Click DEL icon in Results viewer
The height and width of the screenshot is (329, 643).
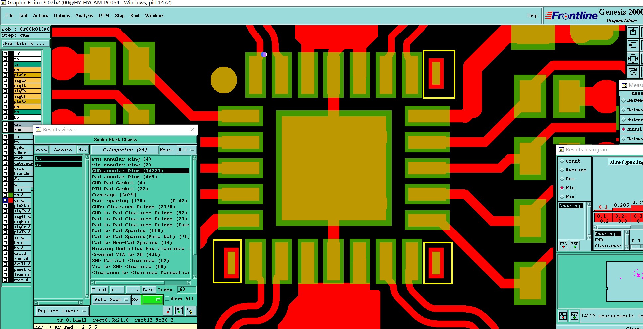(x=168, y=310)
